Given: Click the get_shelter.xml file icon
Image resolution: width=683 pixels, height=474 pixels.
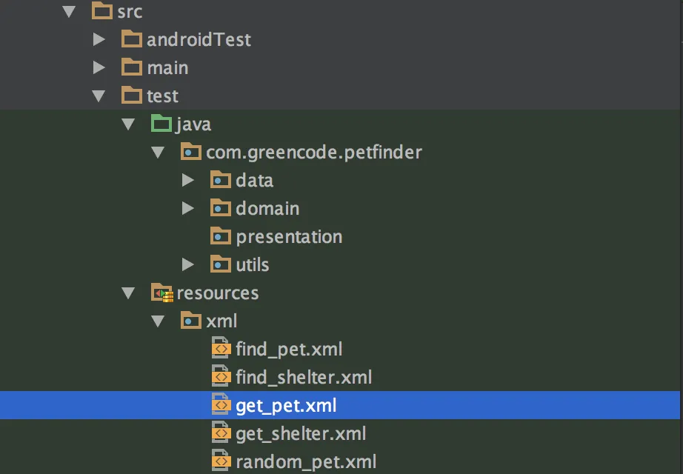Looking at the screenshot, I should click(x=221, y=433).
